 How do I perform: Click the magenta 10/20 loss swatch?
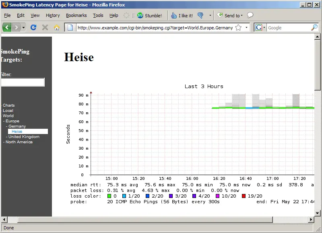pos(217,196)
